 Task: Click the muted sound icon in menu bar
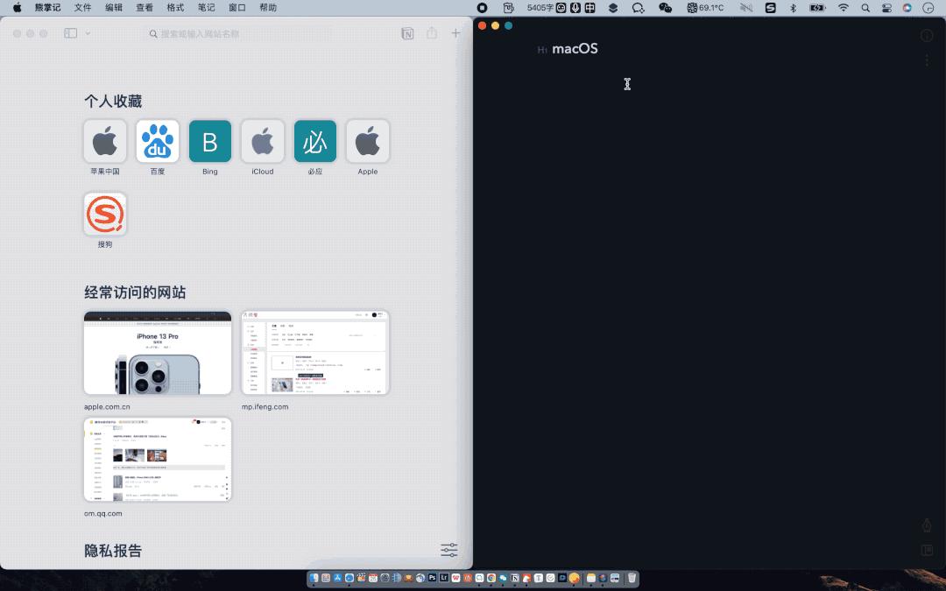click(x=746, y=8)
